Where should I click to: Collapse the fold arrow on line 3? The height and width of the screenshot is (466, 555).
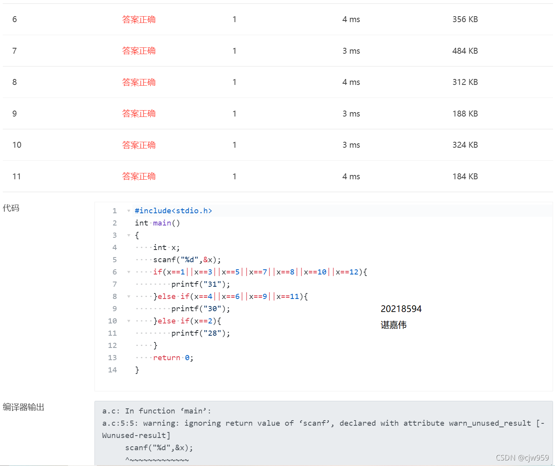point(128,235)
